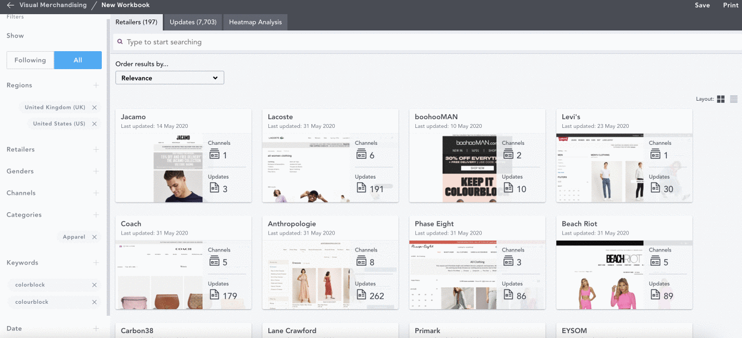Click the Phase Eight updates document icon

pyautogui.click(x=508, y=295)
